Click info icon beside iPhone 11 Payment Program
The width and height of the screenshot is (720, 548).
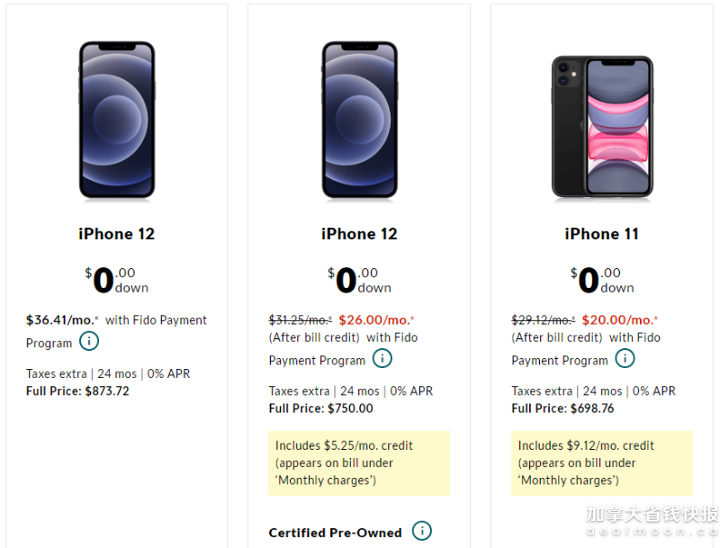pyautogui.click(x=625, y=358)
